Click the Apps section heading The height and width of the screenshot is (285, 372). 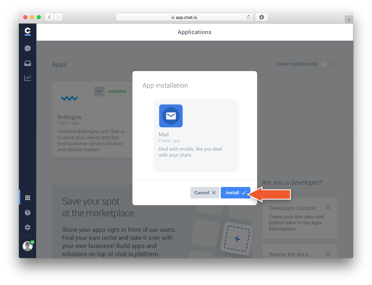tap(59, 65)
